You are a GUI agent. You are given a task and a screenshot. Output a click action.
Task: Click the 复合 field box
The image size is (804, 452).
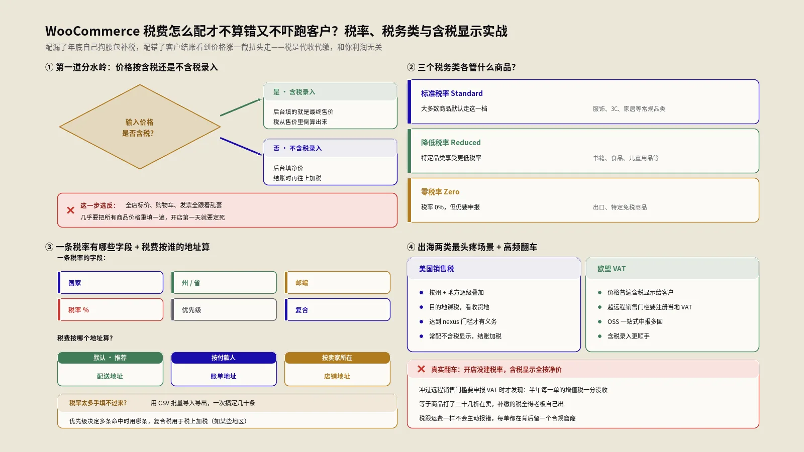(x=338, y=310)
